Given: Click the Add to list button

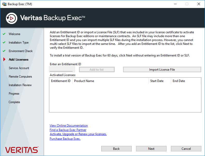Looking at the screenshot, I should click(97, 70).
